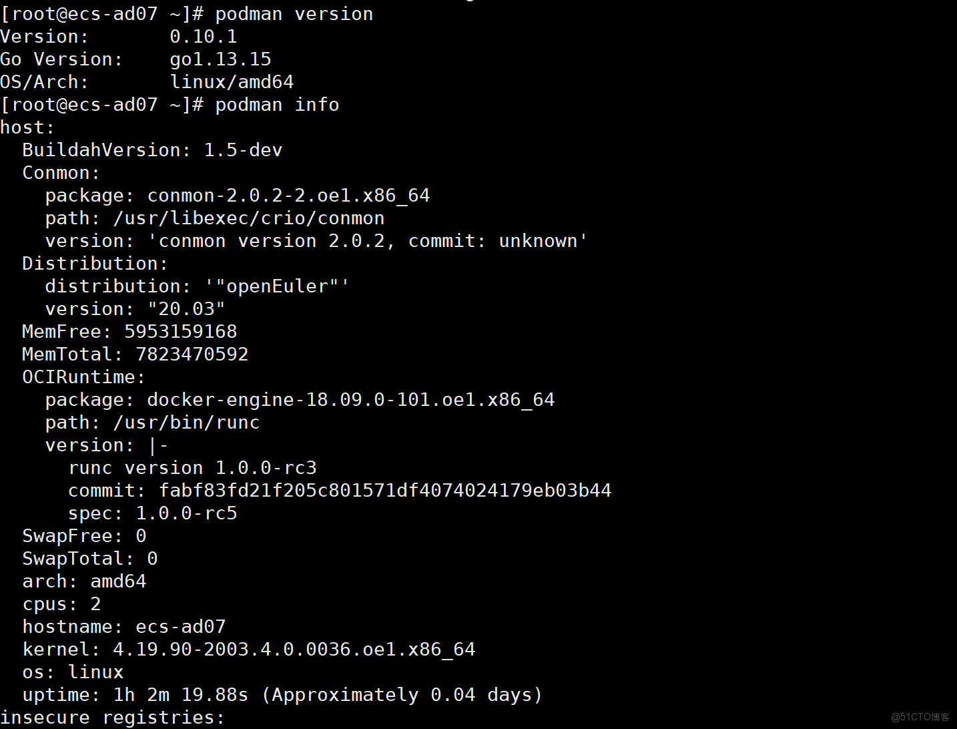Click the runc commit hash
Image resolution: width=957 pixels, height=729 pixels.
click(385, 491)
